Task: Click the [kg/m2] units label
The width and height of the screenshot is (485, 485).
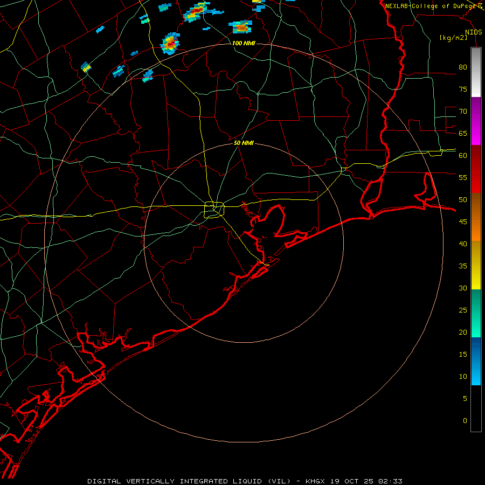Action: point(453,38)
